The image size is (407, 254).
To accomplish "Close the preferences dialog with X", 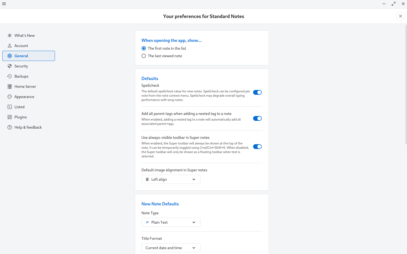I will pos(400,16).
